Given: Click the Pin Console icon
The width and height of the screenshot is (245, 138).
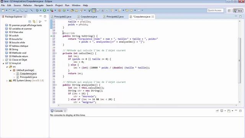Looking at the screenshot, I should (x=217, y=111).
